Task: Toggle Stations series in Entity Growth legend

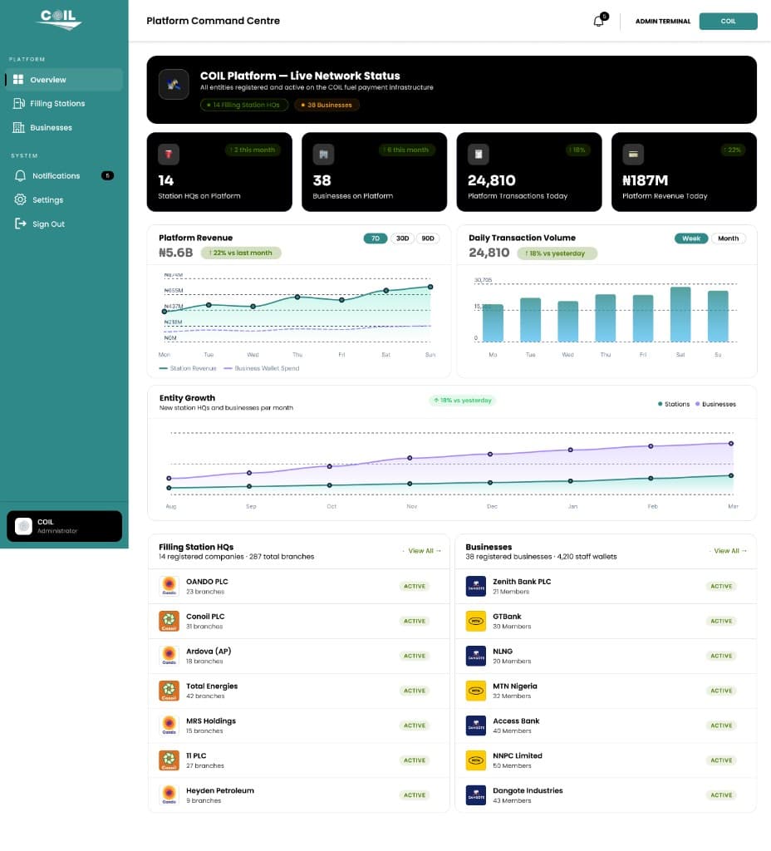Action: 673,405
